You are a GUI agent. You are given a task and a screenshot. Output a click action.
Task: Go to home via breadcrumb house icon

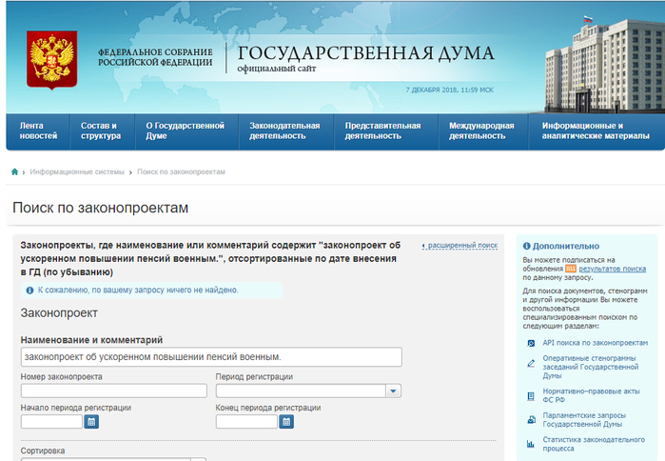15,171
